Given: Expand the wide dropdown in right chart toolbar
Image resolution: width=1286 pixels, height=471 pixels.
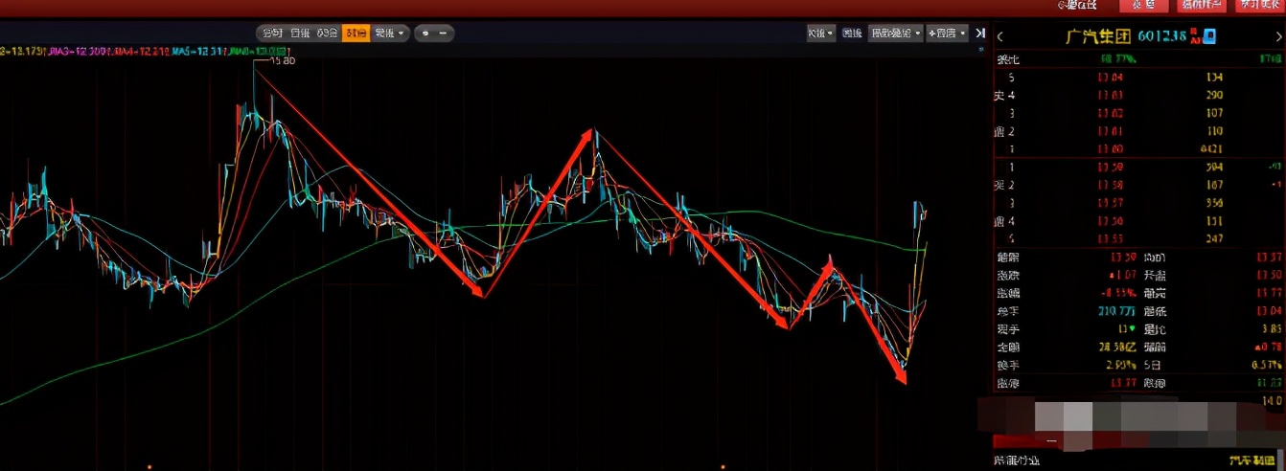Looking at the screenshot, I should click(x=895, y=33).
